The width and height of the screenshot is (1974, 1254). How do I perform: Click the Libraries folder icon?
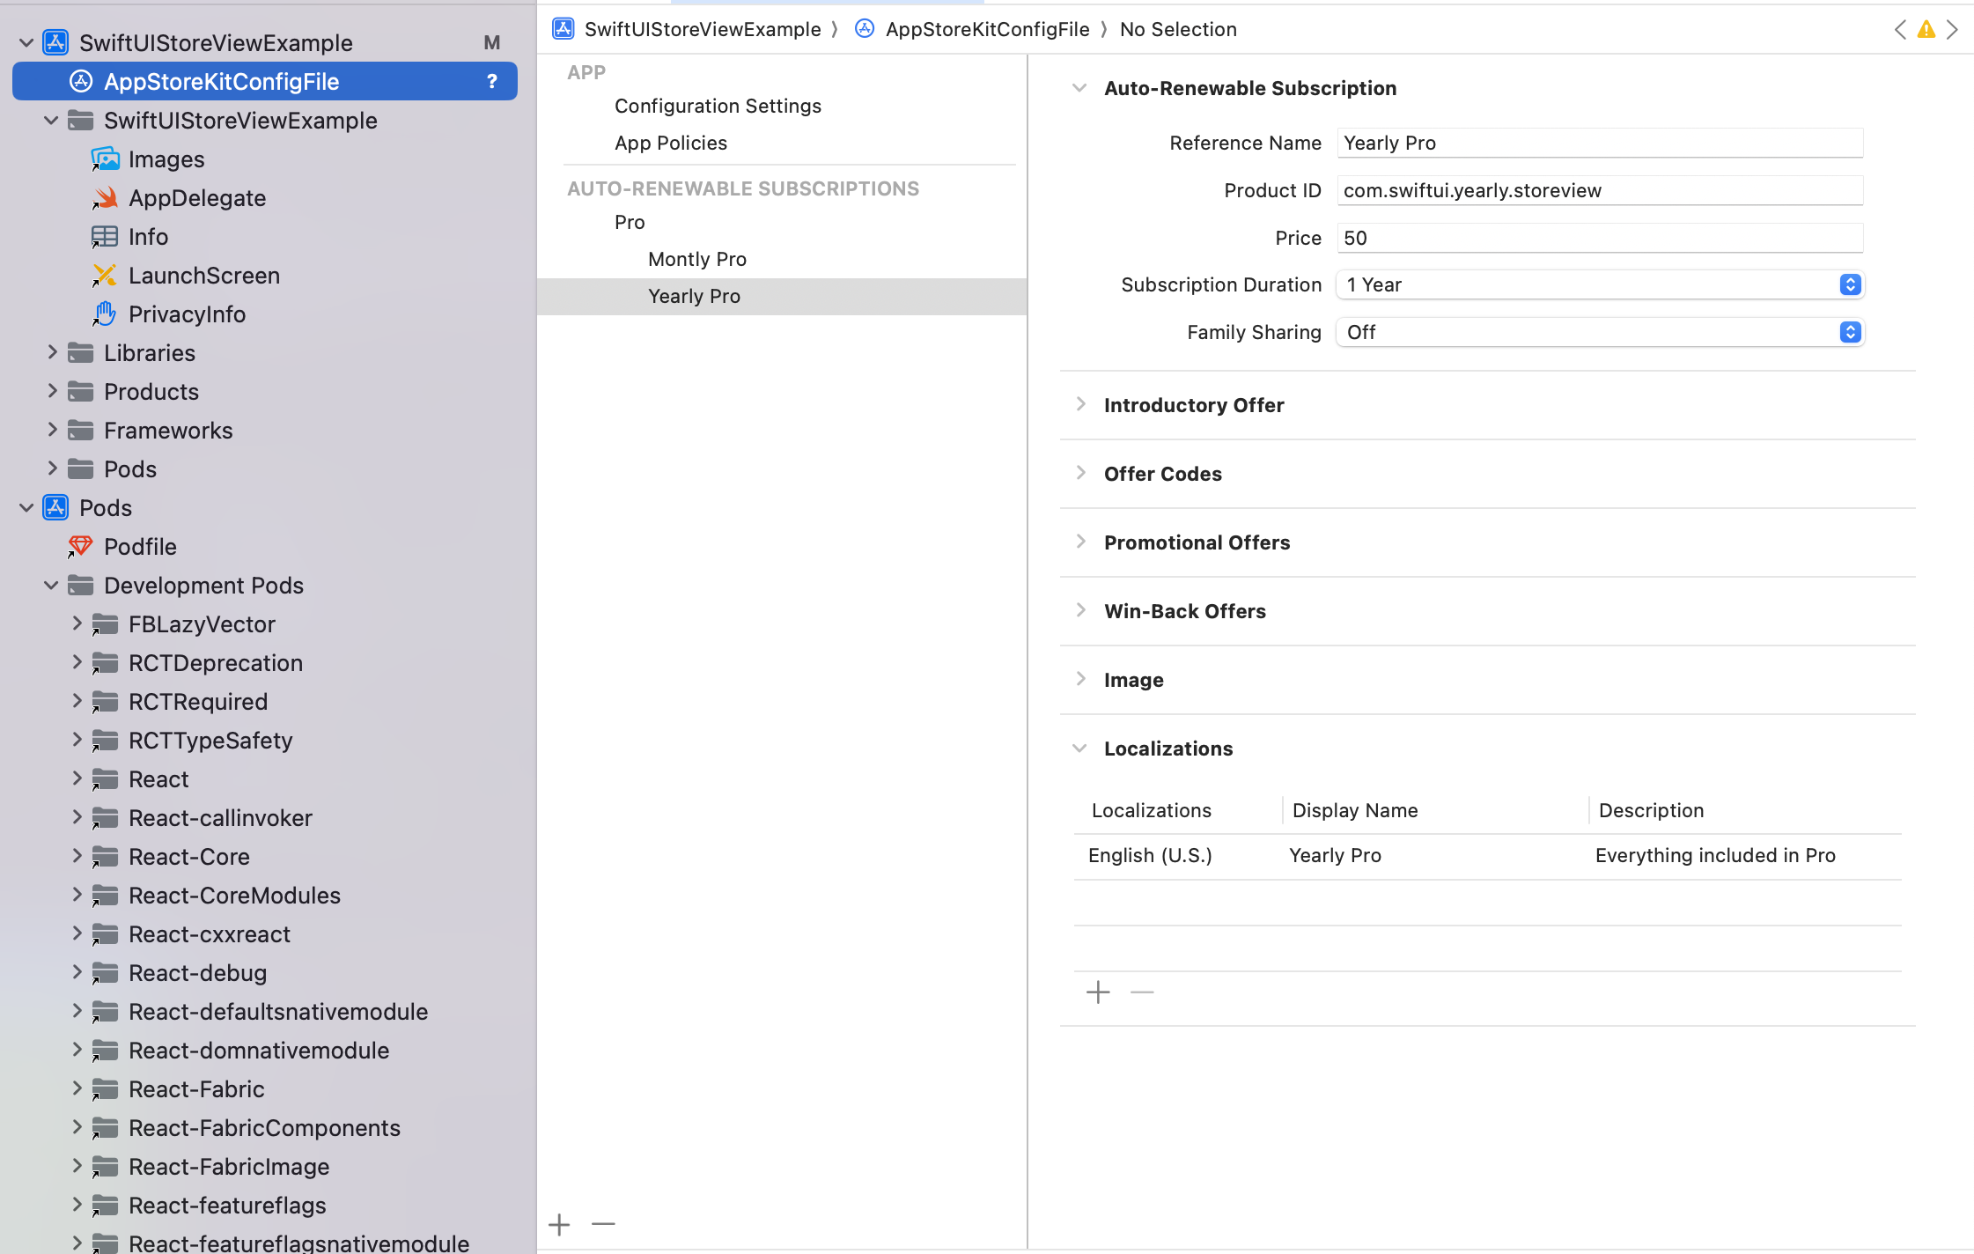[81, 353]
